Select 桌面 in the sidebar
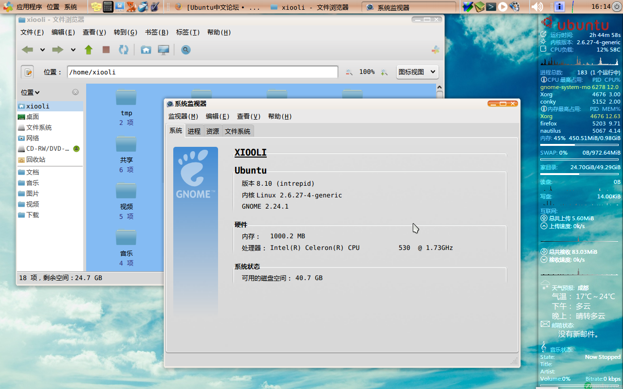 click(50, 117)
